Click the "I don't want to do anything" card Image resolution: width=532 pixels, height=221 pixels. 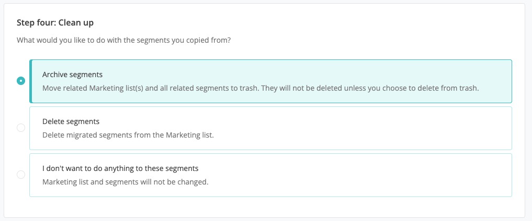[271, 175]
